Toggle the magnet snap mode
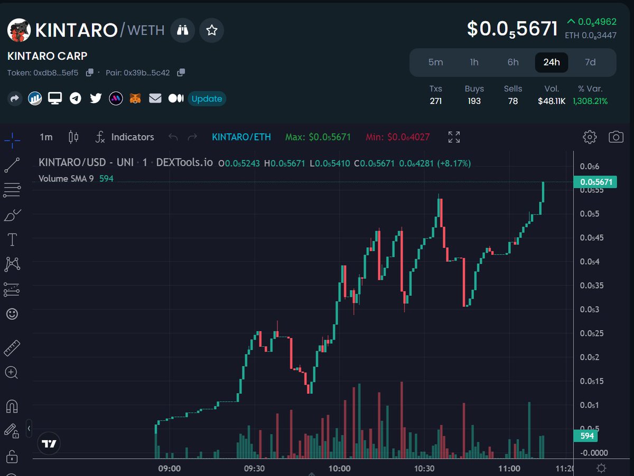Screen dimensions: 634x476 click(x=12, y=406)
